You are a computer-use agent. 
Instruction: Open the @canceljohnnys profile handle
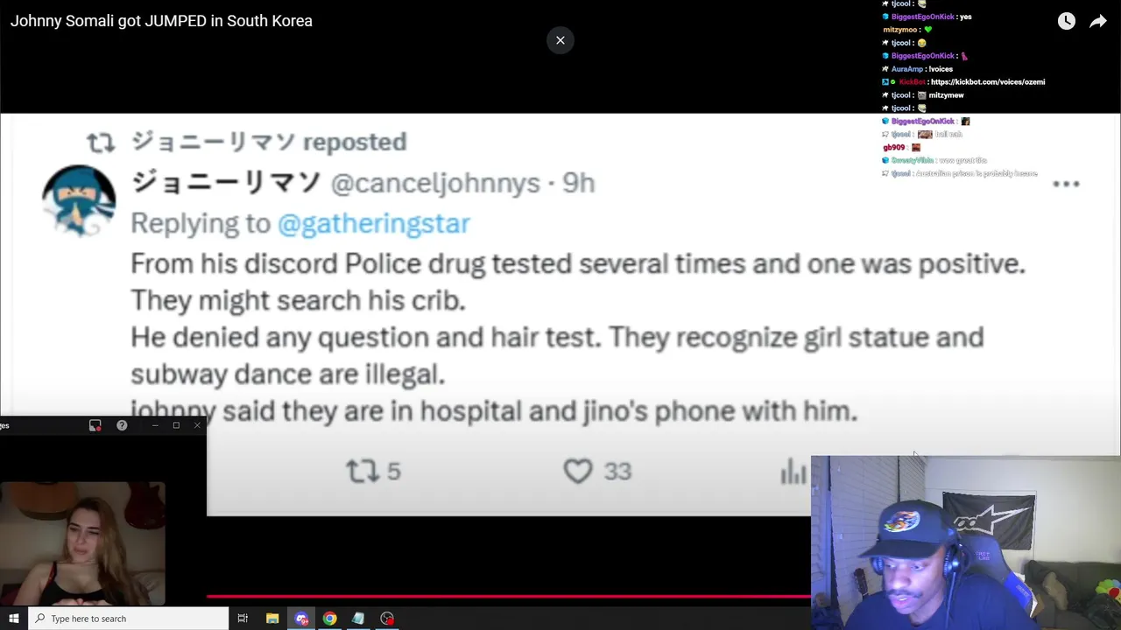(x=435, y=183)
